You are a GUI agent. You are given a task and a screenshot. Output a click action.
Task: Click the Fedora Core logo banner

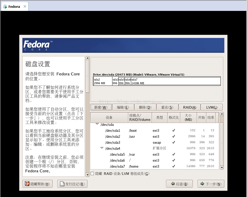pyautogui.click(x=123, y=45)
